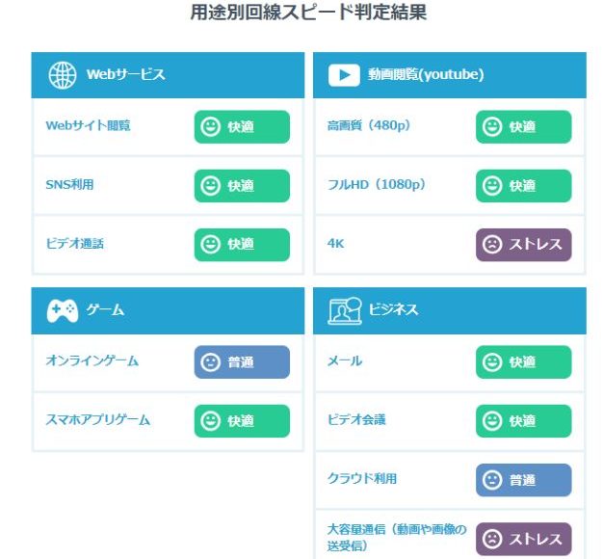Click the 用途別回線スピード判定結果 heading
Image resolution: width=603 pixels, height=559 pixels.
[x=308, y=12]
